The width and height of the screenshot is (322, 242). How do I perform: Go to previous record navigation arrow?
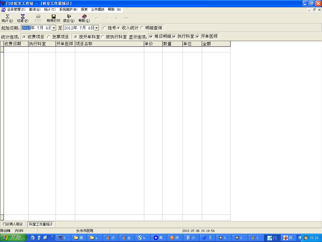point(107,18)
